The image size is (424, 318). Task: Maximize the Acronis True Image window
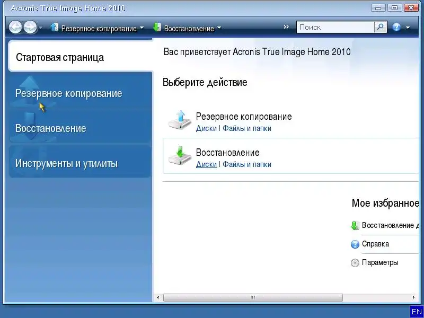[x=394, y=8]
